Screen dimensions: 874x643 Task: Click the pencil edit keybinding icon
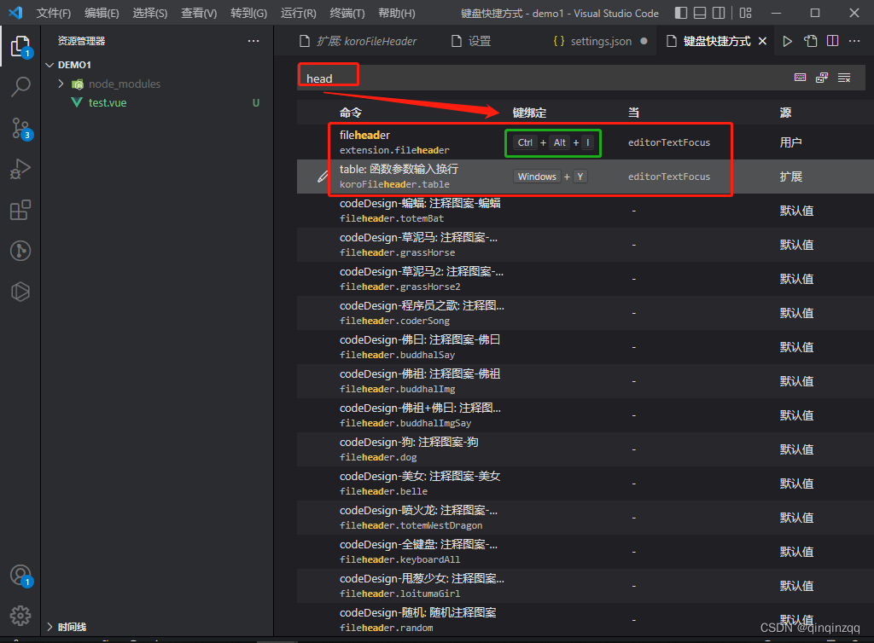(323, 177)
